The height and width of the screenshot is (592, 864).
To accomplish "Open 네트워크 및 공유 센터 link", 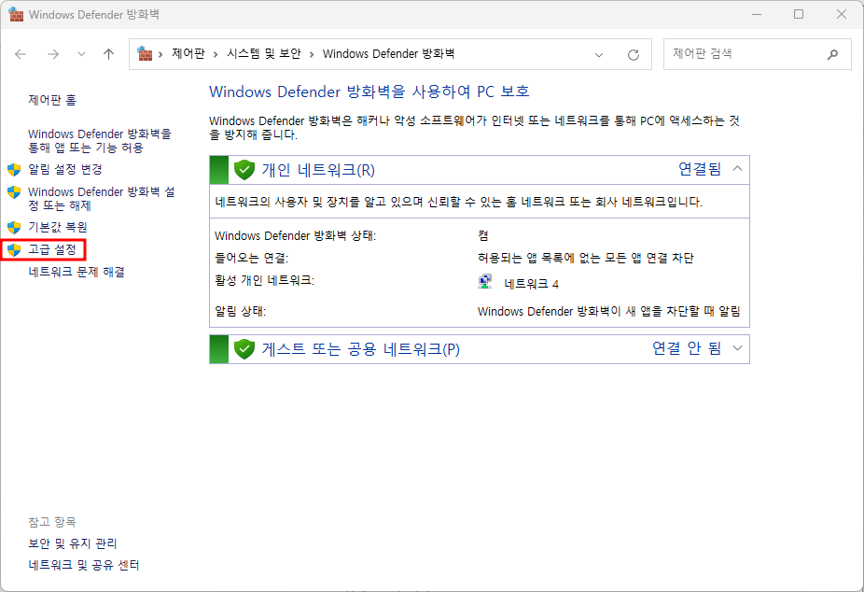I will pos(84,566).
